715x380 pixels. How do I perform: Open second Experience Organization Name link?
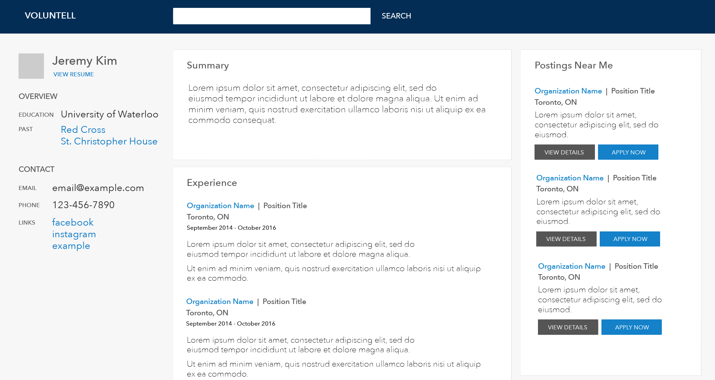220,302
